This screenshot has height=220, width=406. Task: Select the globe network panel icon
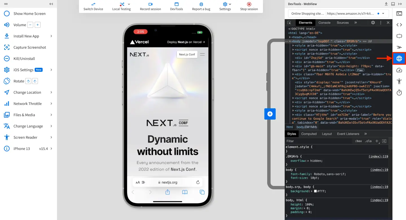[x=399, y=59]
